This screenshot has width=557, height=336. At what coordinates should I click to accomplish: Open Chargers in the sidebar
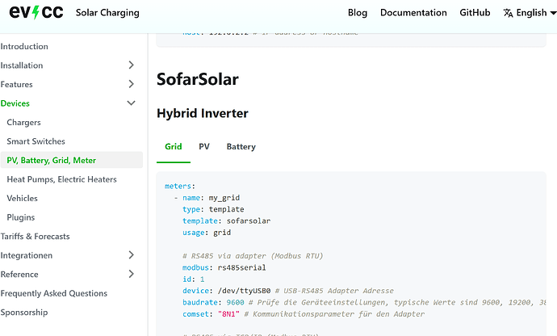[x=23, y=123]
